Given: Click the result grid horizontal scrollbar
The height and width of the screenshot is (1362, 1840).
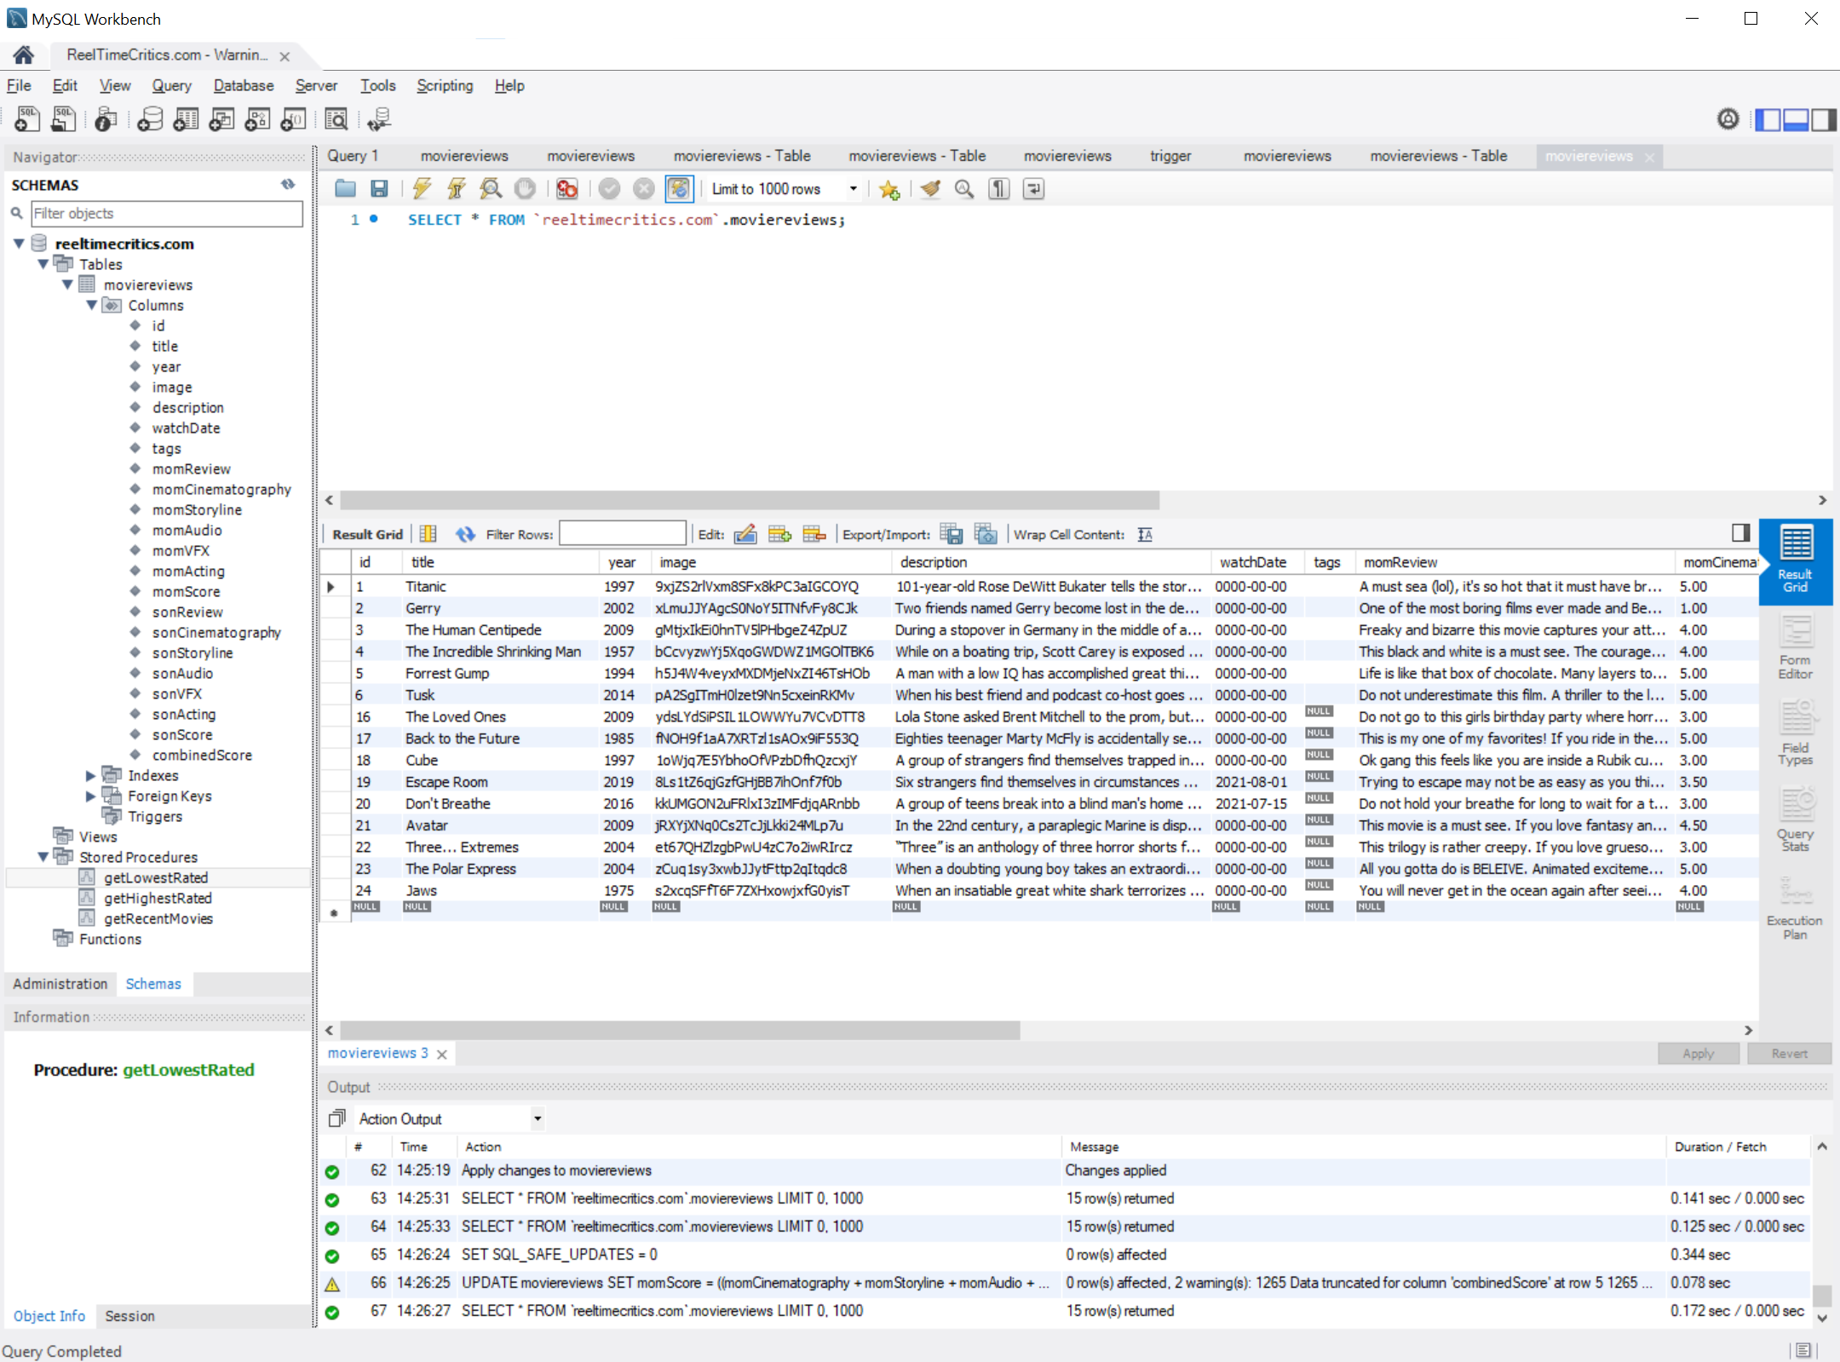Looking at the screenshot, I should pyautogui.click(x=680, y=1031).
